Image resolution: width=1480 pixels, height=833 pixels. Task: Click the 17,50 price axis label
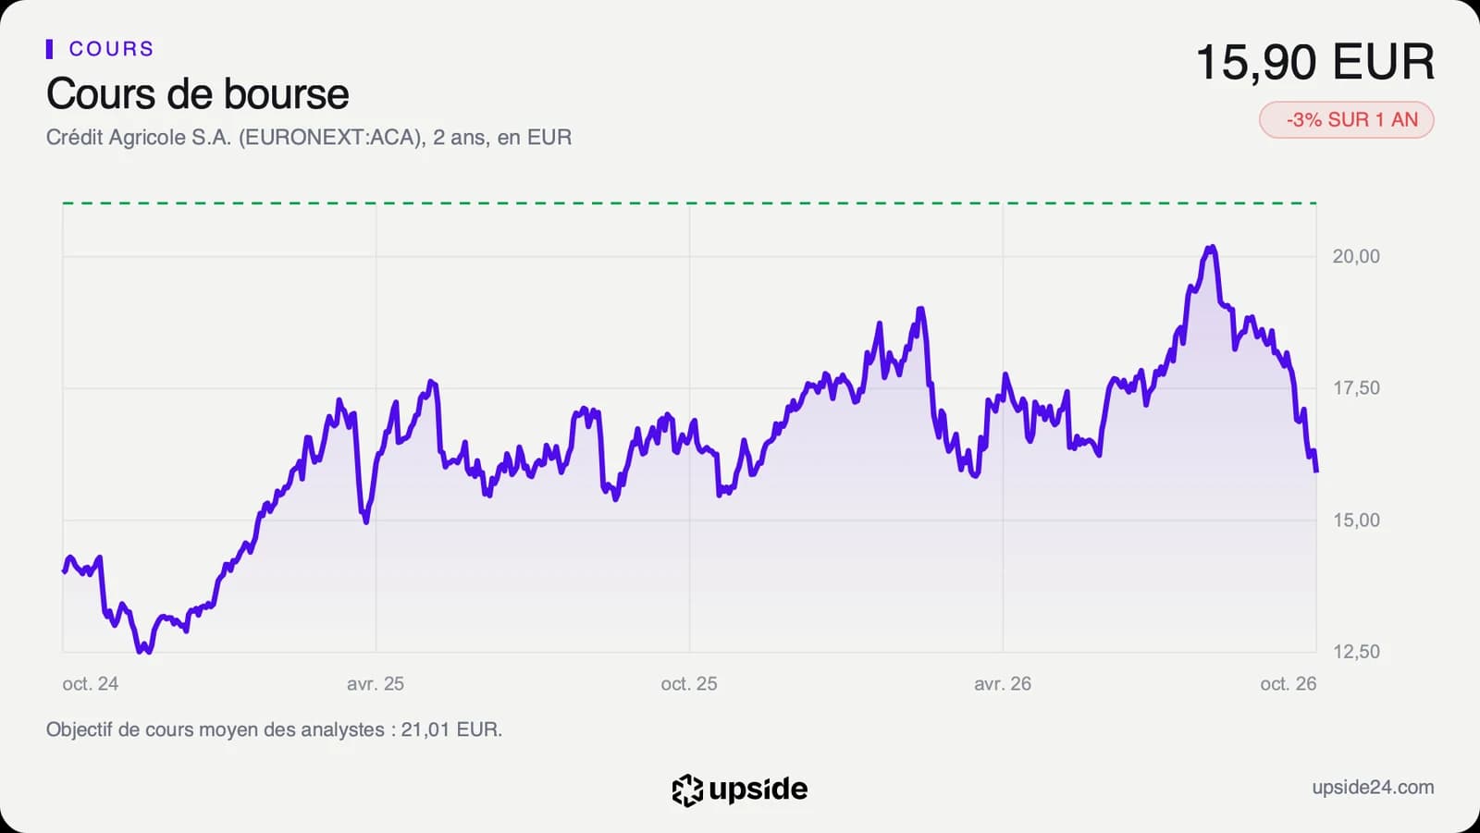pos(1356,388)
